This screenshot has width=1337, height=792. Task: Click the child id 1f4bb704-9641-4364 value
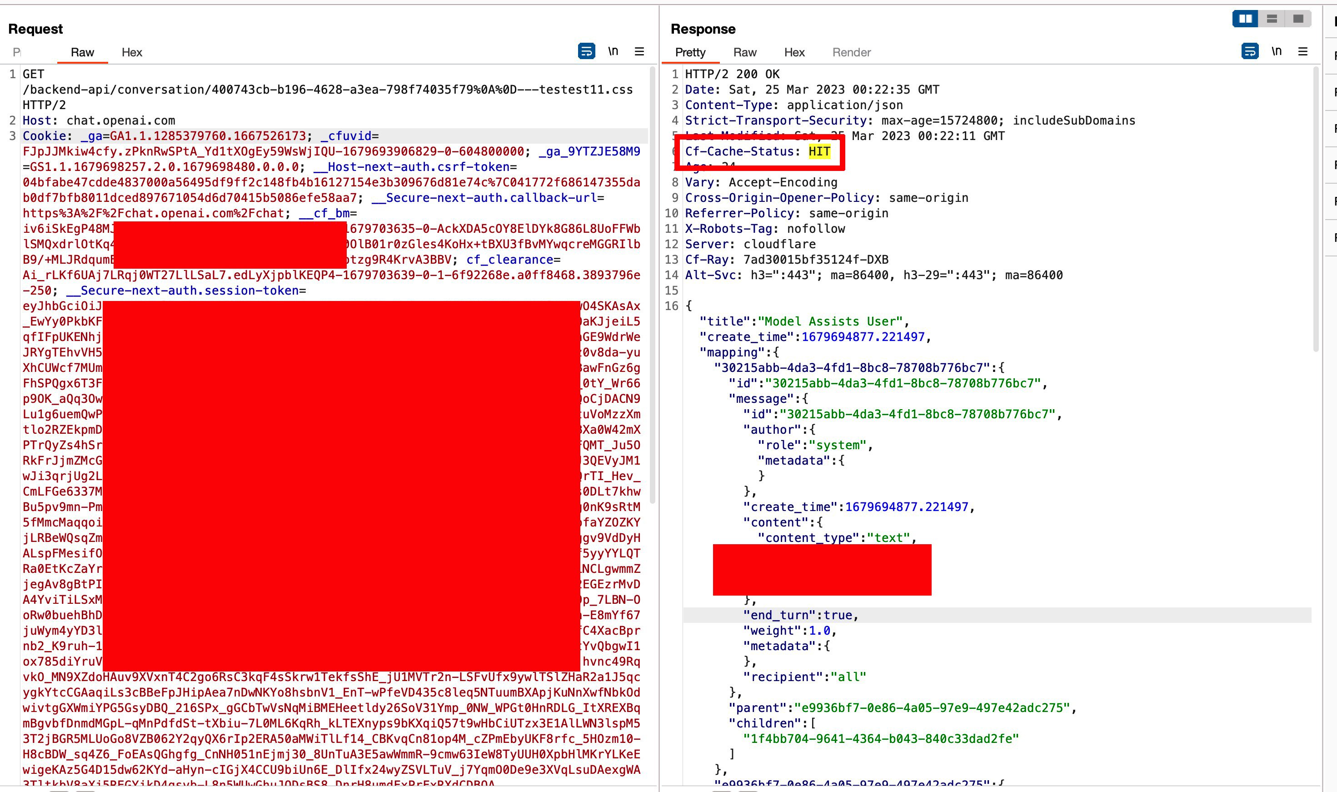[881, 739]
